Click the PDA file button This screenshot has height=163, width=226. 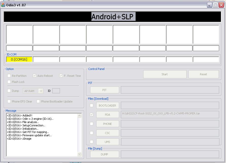click(107, 115)
